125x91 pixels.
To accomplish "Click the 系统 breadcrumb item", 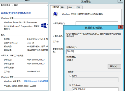I will coord(16,5).
